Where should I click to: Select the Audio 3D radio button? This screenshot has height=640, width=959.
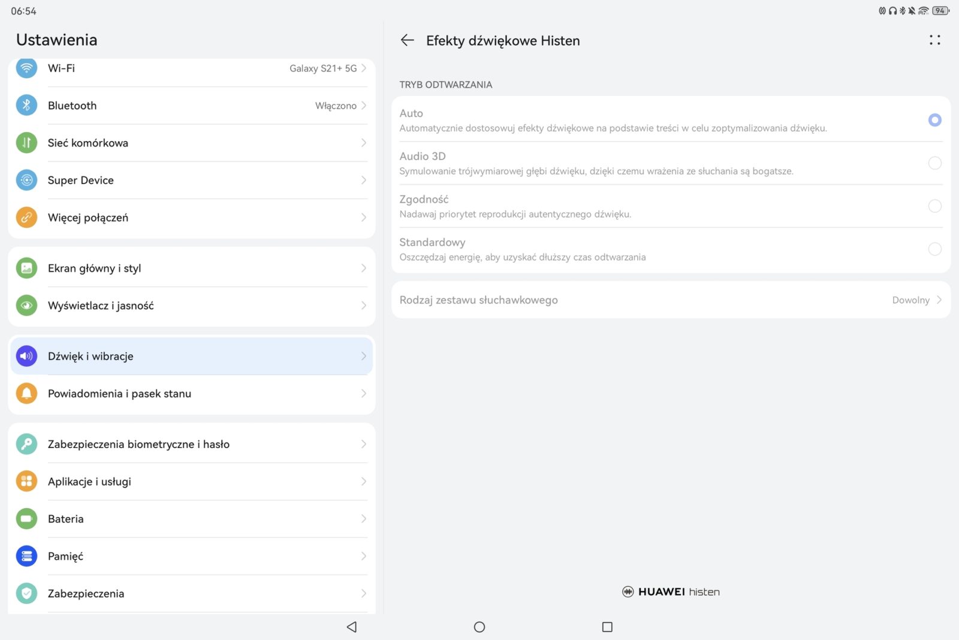pyautogui.click(x=934, y=163)
